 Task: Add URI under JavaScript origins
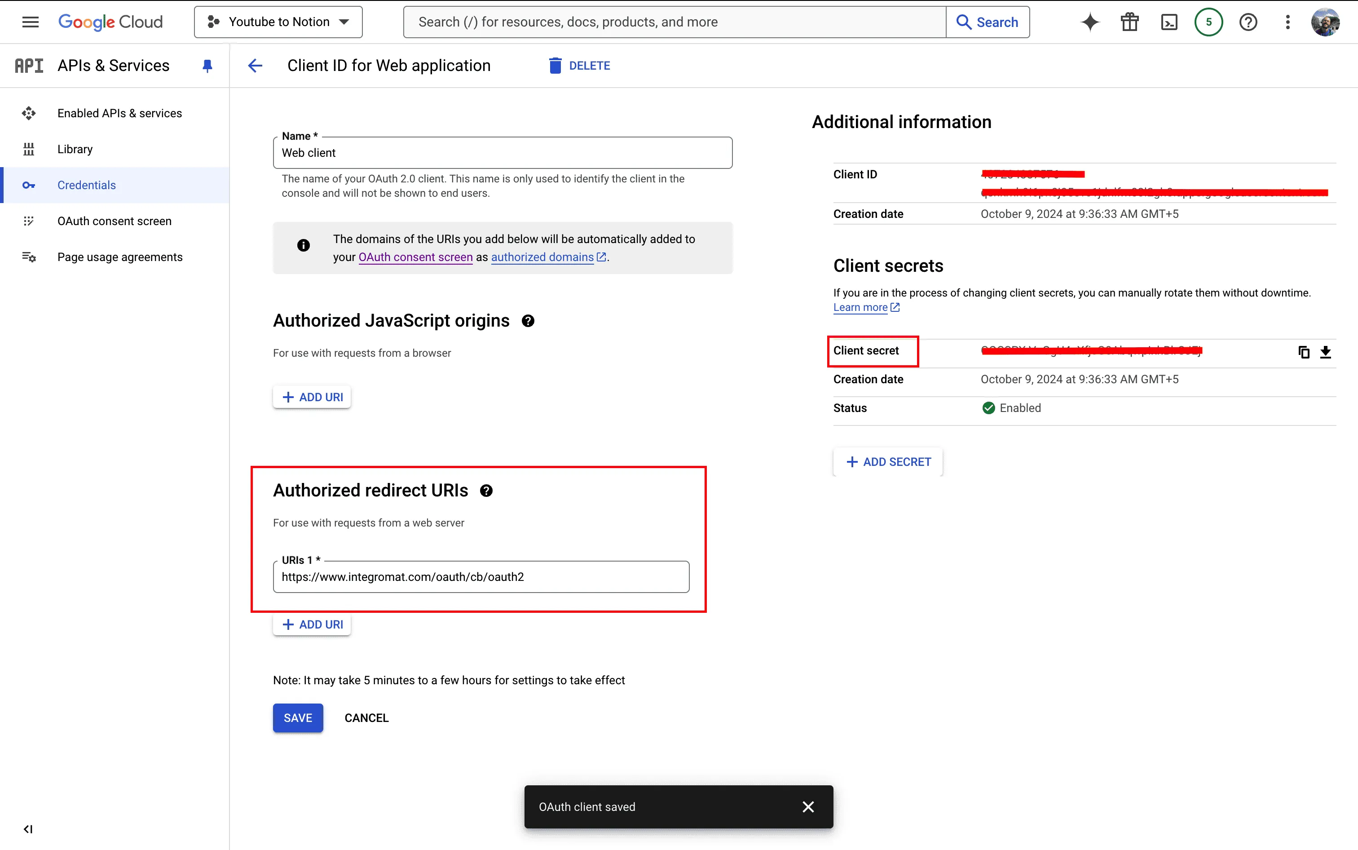[x=312, y=397]
